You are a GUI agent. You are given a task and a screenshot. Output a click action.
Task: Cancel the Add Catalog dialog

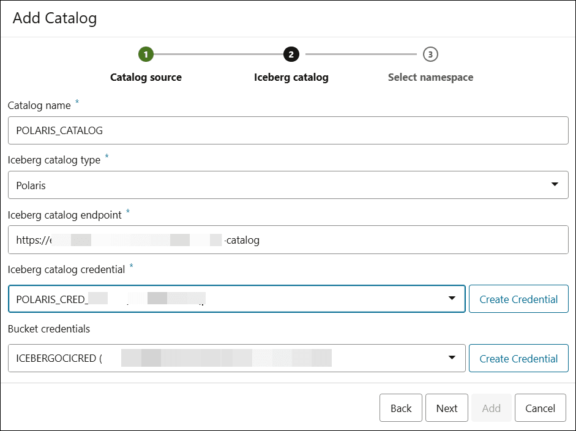point(540,408)
